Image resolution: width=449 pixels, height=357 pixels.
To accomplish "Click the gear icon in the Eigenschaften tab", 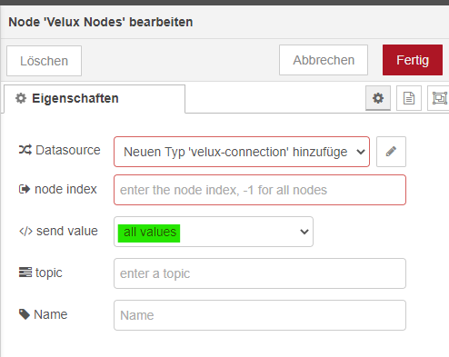I will pyautogui.click(x=21, y=98).
